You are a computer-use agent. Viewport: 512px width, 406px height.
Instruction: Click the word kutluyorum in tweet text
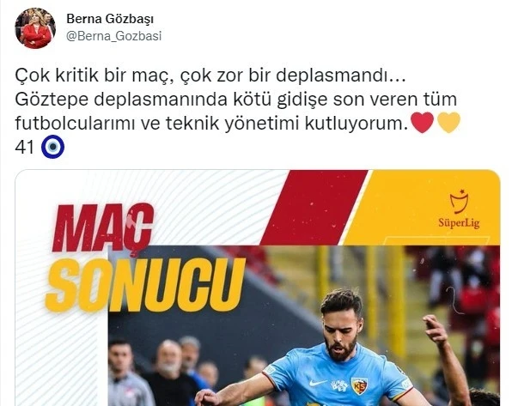tap(357, 124)
